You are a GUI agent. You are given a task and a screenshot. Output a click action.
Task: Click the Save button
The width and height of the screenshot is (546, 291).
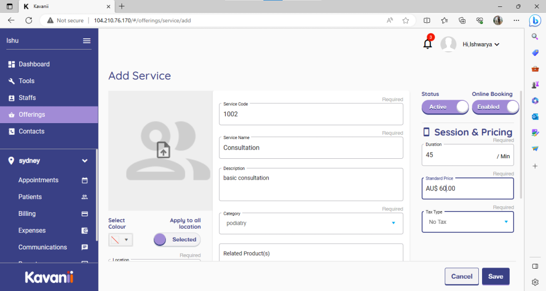[x=495, y=276]
